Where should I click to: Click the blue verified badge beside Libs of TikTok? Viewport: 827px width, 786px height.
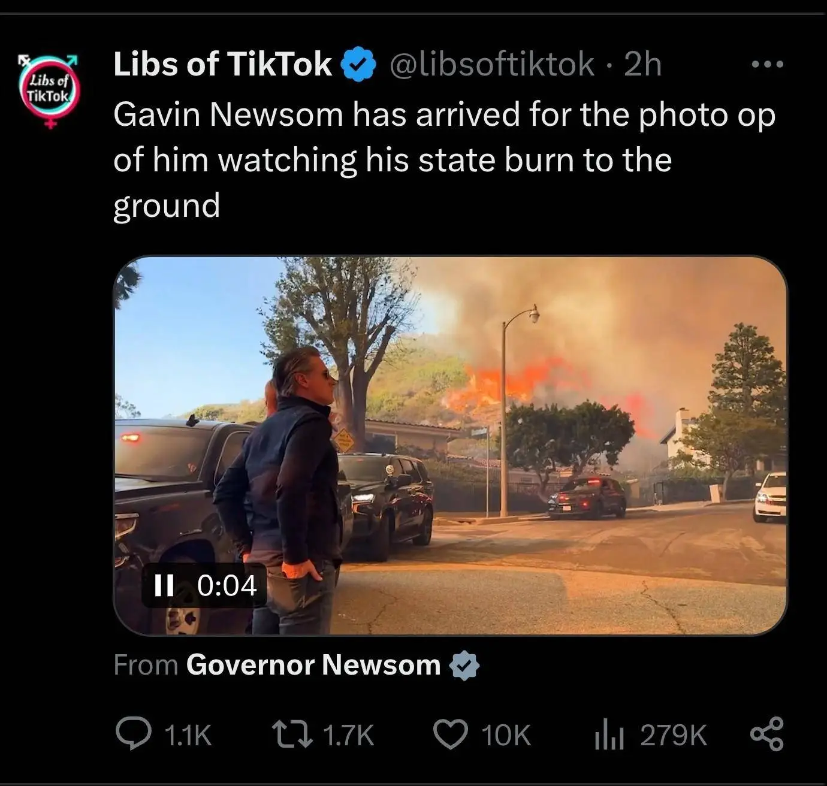pyautogui.click(x=358, y=64)
